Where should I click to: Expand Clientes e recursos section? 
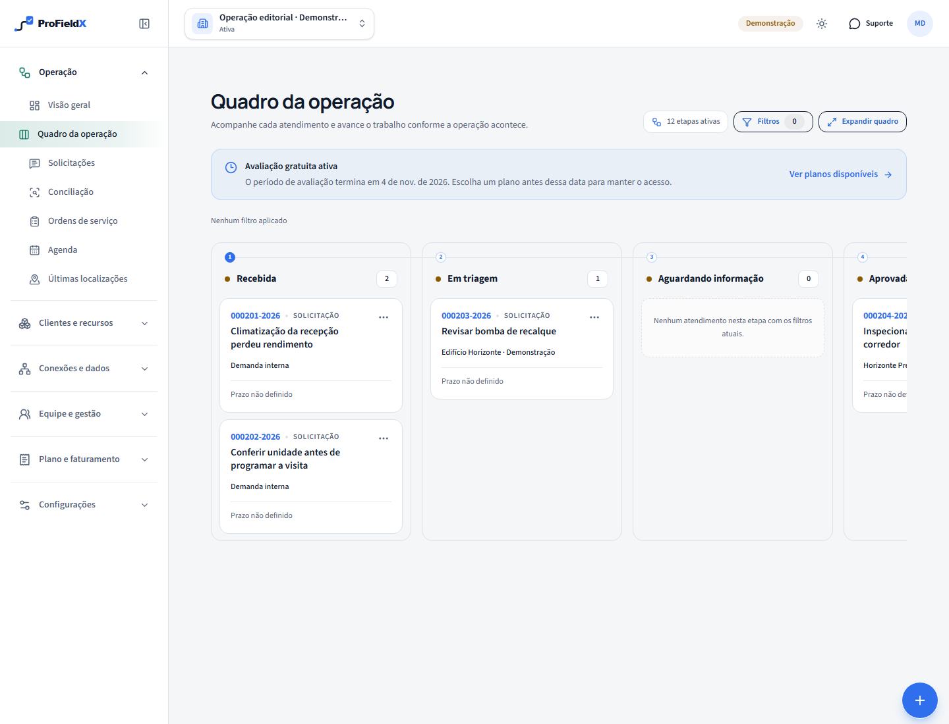click(84, 323)
